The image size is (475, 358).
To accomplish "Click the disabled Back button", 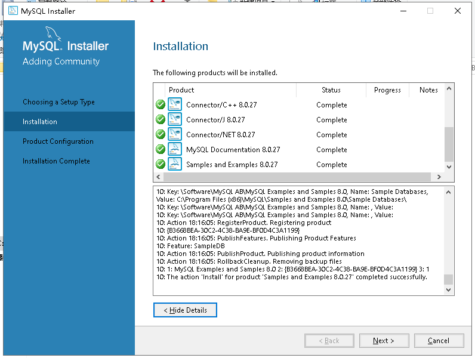I will (x=329, y=341).
